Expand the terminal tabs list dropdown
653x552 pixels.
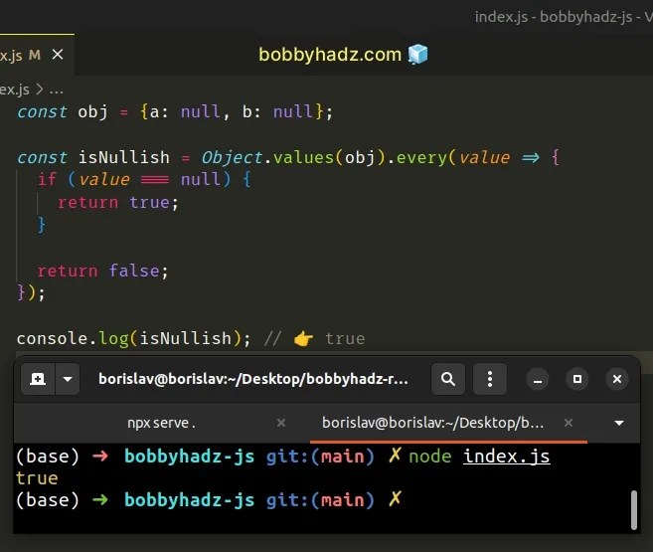click(619, 424)
